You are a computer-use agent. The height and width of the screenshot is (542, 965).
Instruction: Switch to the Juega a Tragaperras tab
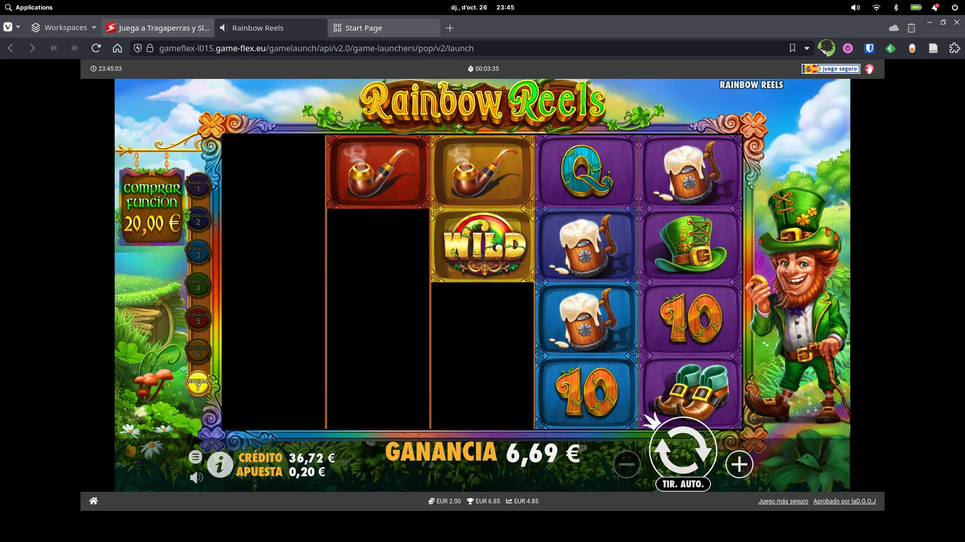pos(158,28)
